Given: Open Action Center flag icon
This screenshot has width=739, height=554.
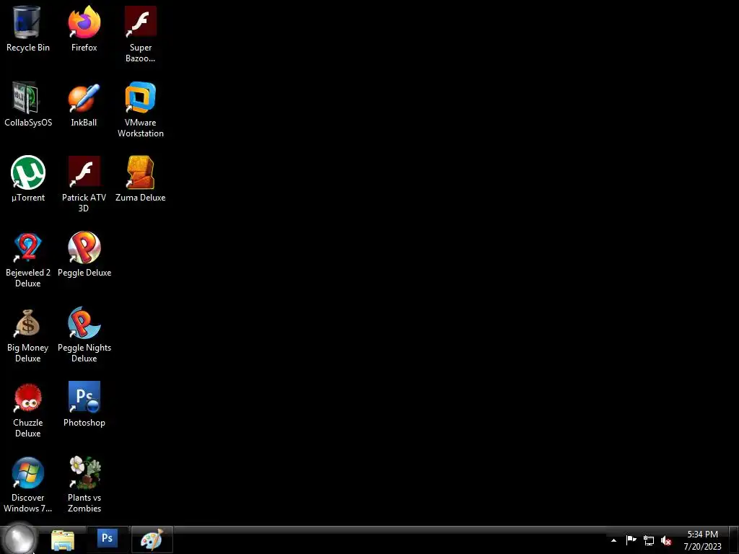Looking at the screenshot, I should 631,540.
